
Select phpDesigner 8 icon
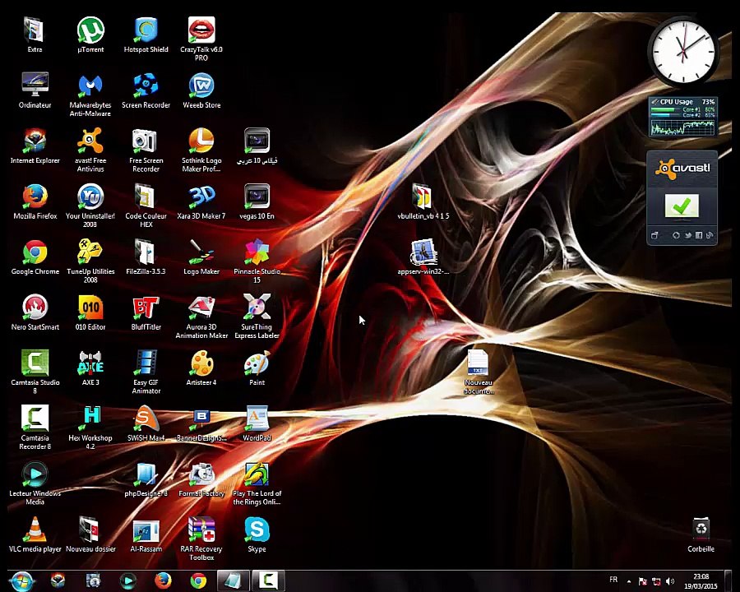tap(146, 479)
